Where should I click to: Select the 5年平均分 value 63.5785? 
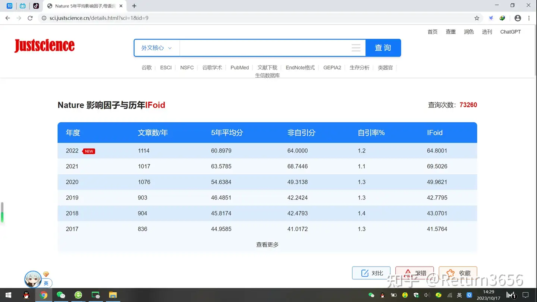click(x=221, y=166)
